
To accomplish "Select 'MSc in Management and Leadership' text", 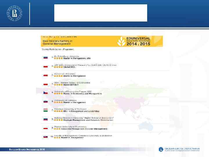I will 81,111.
